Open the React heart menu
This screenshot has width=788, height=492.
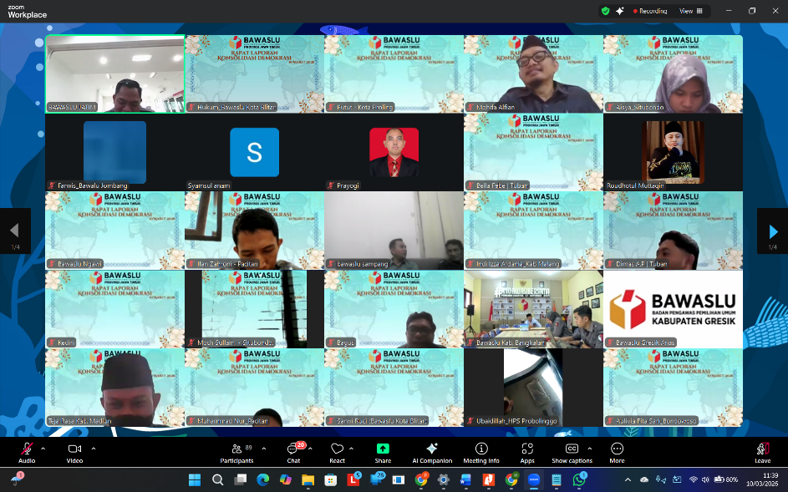[x=338, y=452]
